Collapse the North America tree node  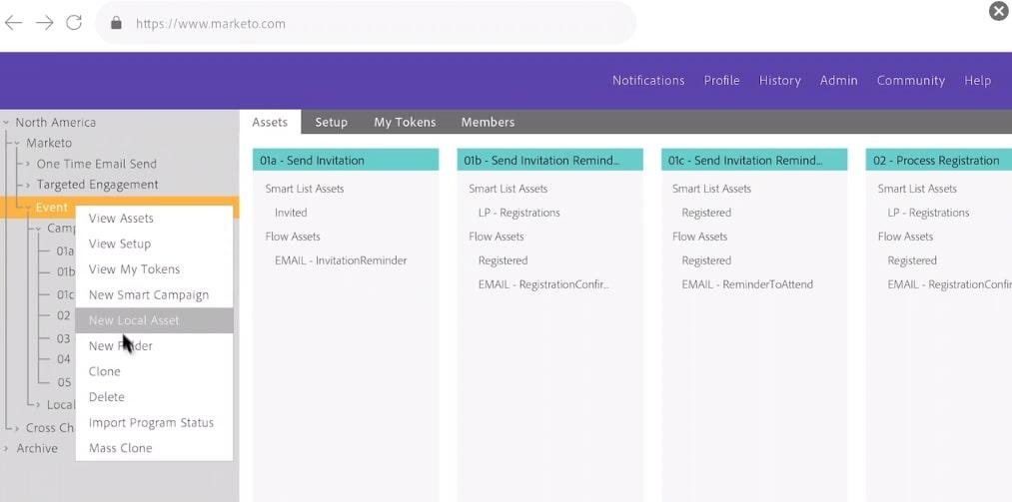click(x=7, y=123)
